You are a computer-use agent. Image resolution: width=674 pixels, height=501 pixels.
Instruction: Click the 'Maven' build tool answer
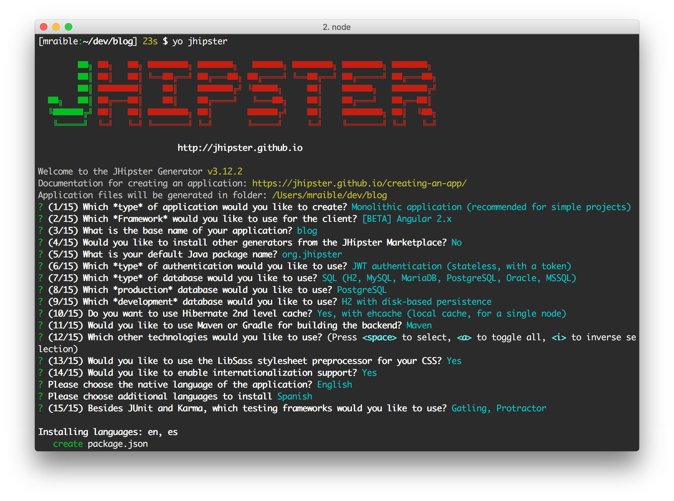(419, 325)
